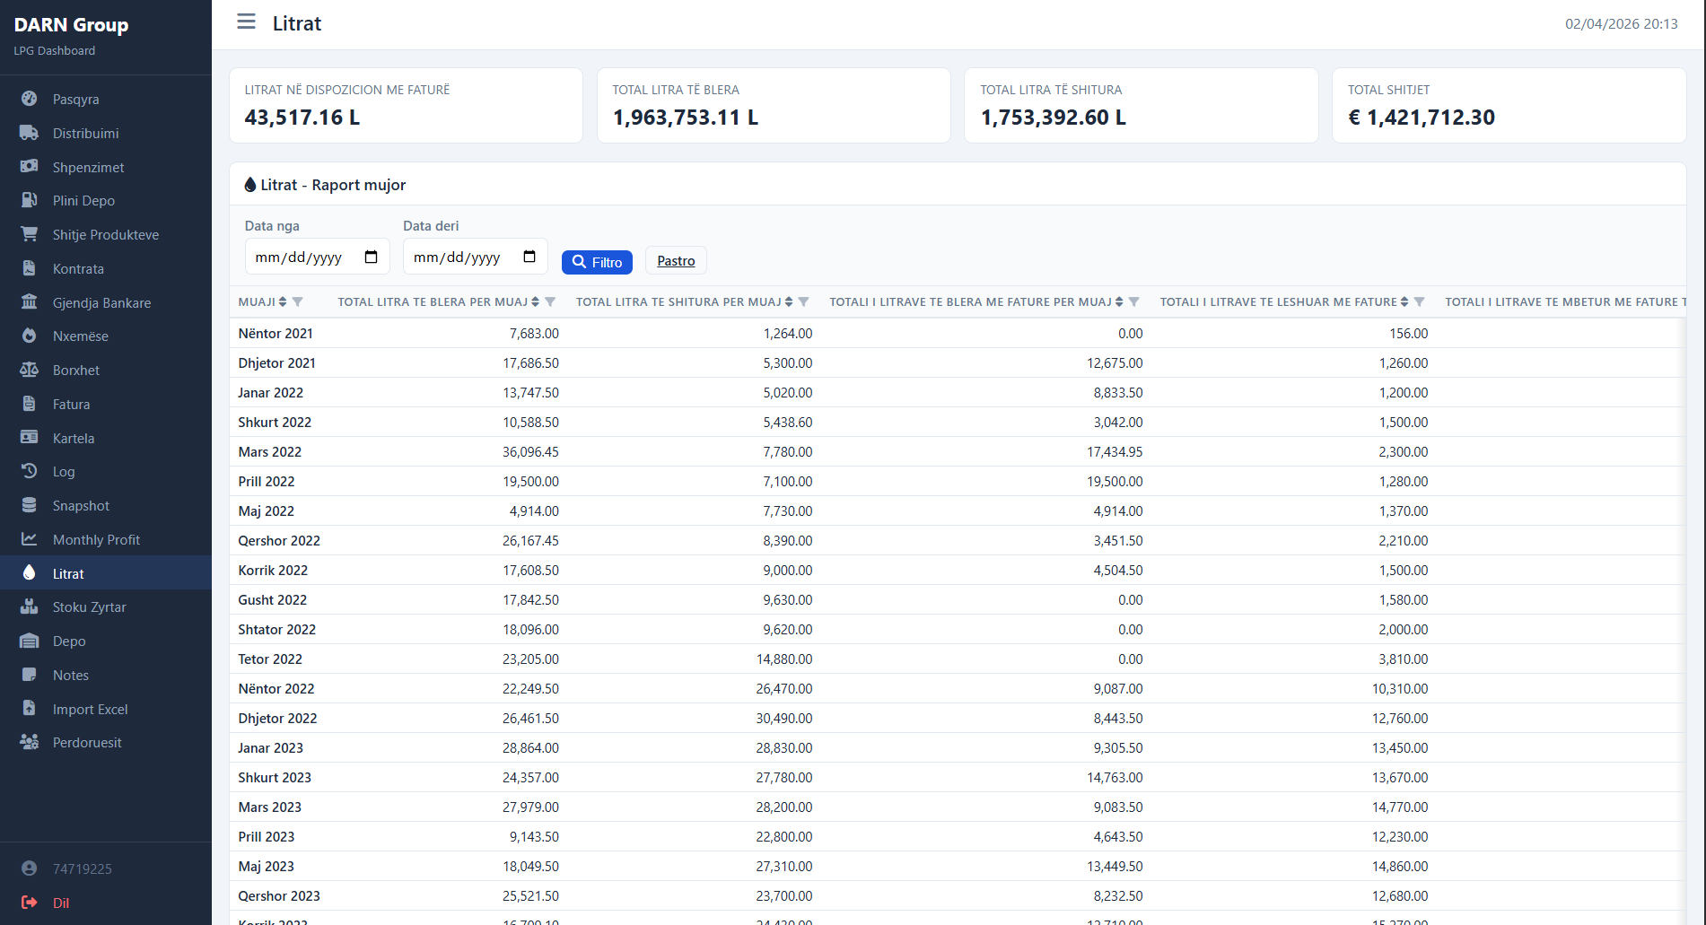
Task: Open Monthly Profit in the sidebar
Action: [x=96, y=539]
